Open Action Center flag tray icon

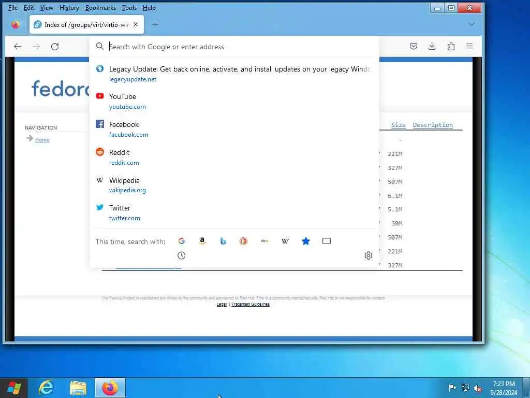[x=452, y=388]
